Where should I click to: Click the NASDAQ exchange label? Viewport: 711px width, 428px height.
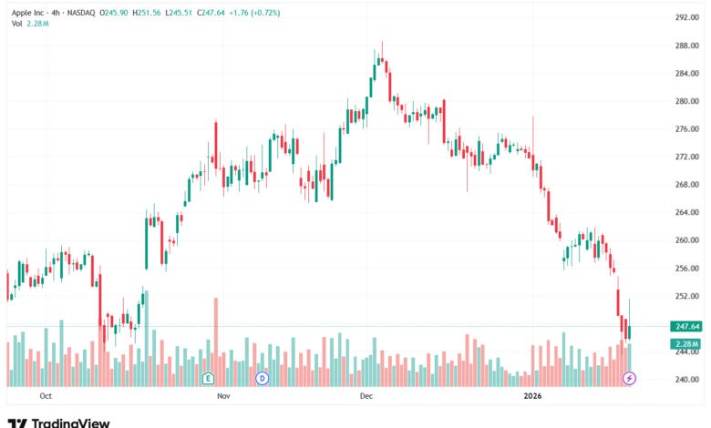pos(81,13)
